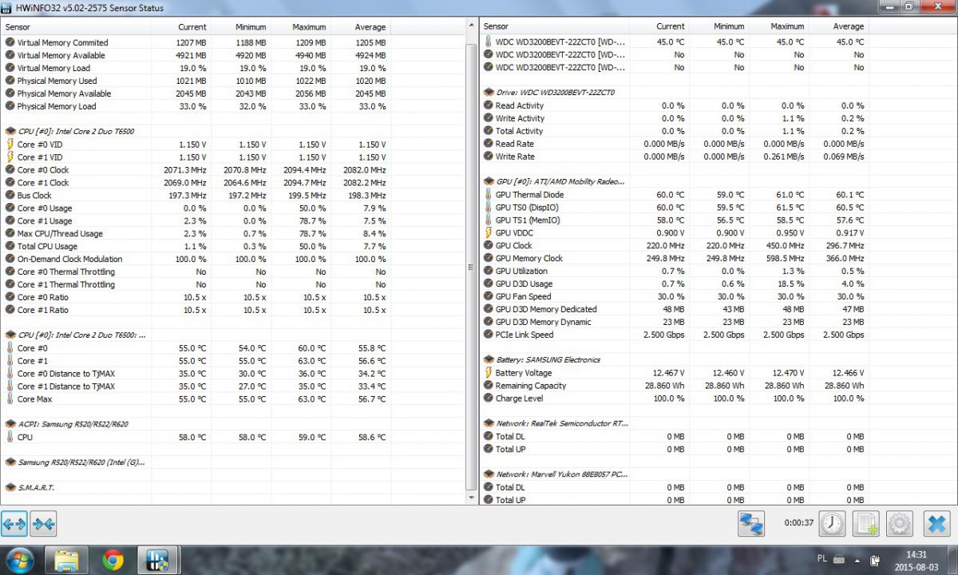This screenshot has height=575, width=958.
Task: Click the clock reset timer button
Action: pos(832,524)
